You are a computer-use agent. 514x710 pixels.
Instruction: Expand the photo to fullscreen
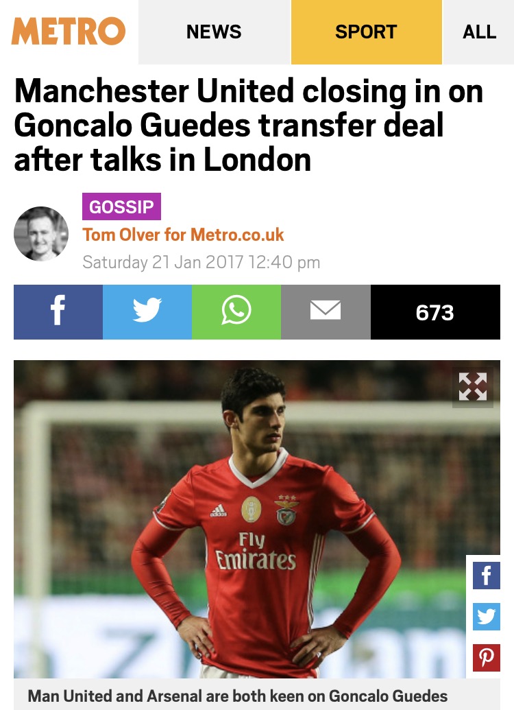(x=473, y=387)
